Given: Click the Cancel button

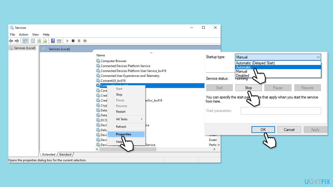Looking at the screenshot, I should [x=289, y=130].
